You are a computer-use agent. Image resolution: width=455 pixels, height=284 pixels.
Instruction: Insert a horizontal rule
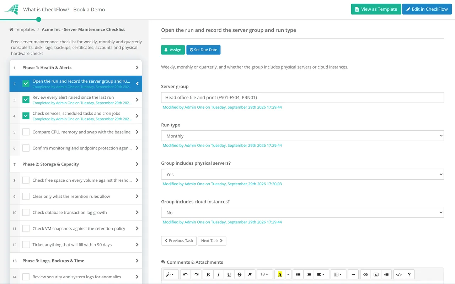[x=353, y=274]
